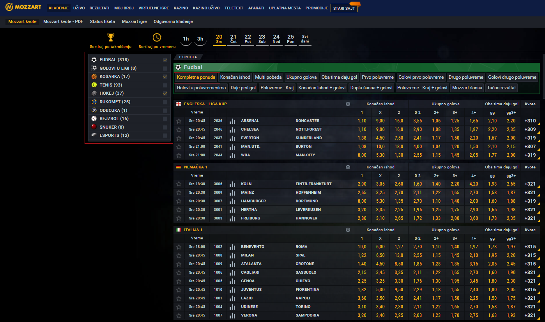Screen dimensions: 545x322
Task: Open the Kazino menu item
Action: [181, 8]
